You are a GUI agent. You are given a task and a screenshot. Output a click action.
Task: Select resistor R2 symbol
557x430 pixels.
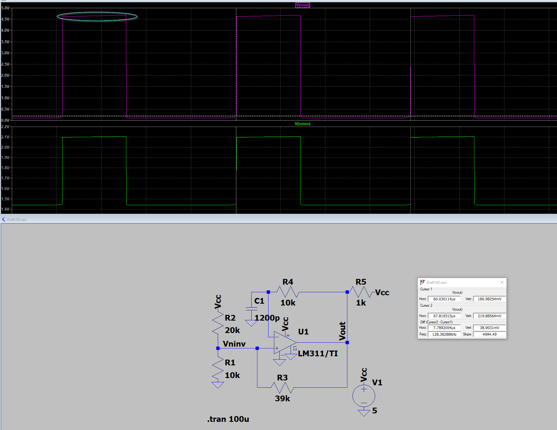coord(218,323)
